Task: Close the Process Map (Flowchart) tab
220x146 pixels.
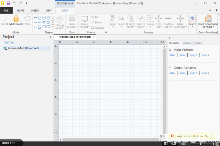Action: [93, 37]
